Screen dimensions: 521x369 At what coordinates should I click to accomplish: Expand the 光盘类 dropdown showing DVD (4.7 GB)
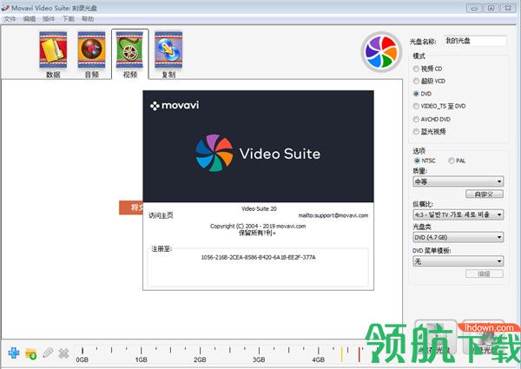pos(458,237)
